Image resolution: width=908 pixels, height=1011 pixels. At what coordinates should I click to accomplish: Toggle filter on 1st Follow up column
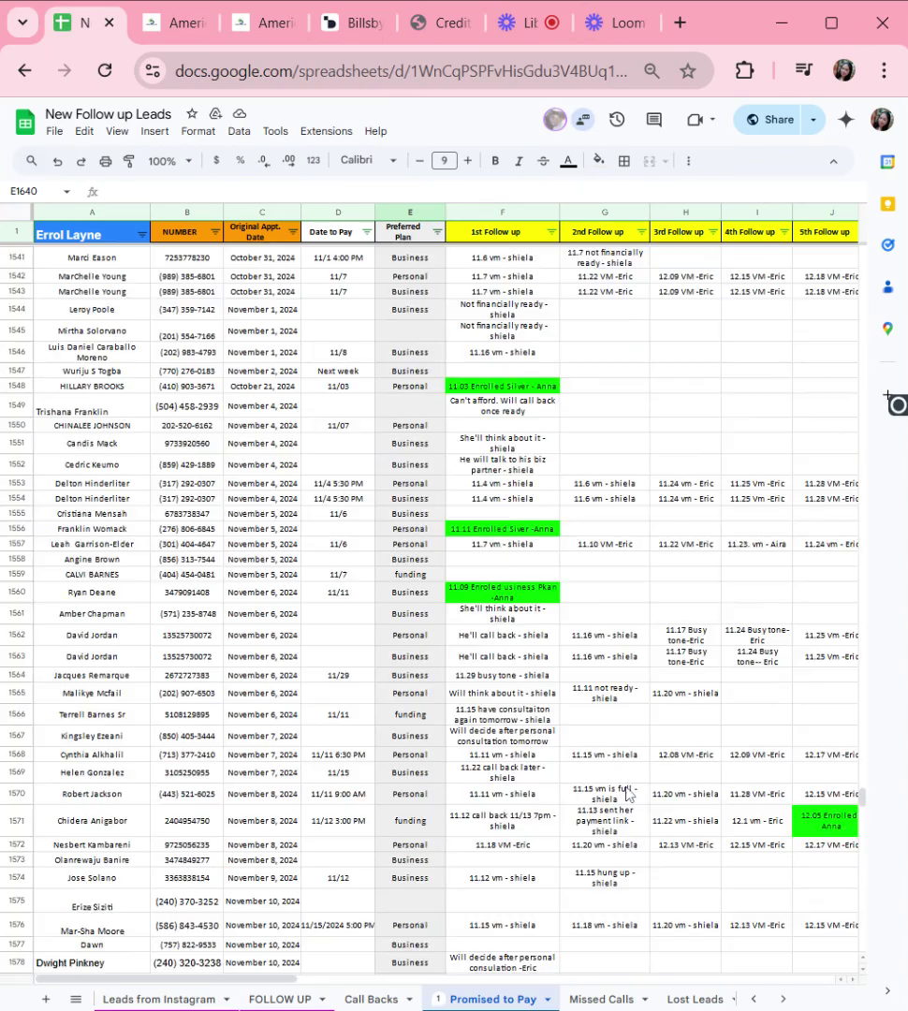coord(551,232)
